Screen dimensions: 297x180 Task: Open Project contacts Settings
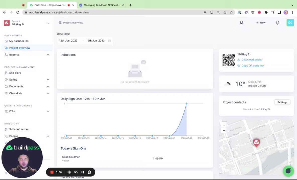[282, 102]
